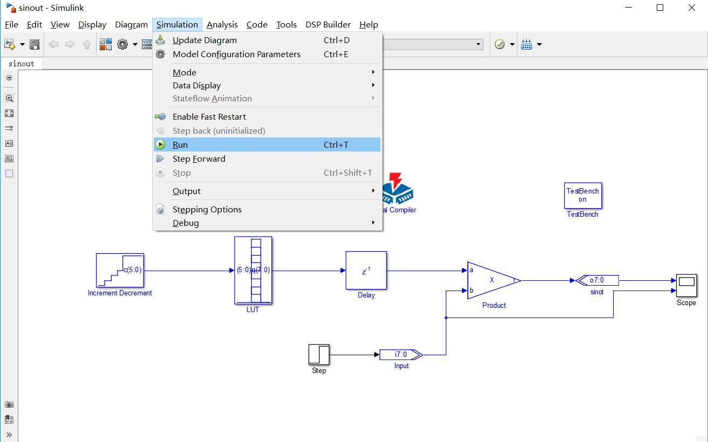The width and height of the screenshot is (708, 442).
Task: Enable Fast Restart
Action: (x=209, y=116)
